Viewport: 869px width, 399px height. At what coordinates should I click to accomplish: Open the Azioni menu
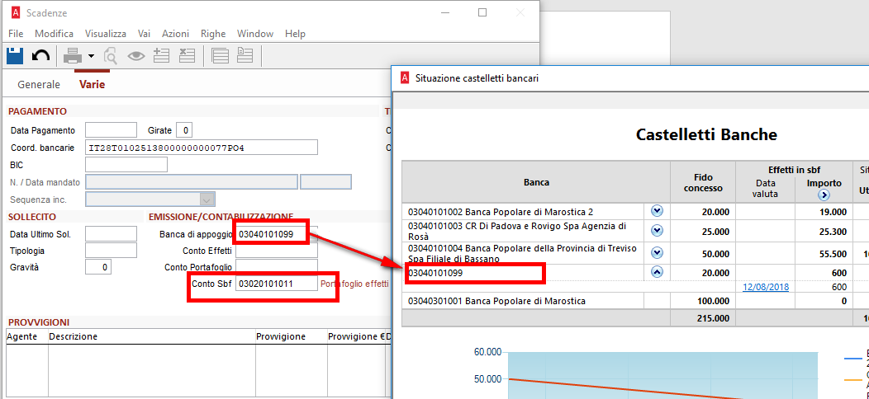click(x=175, y=34)
